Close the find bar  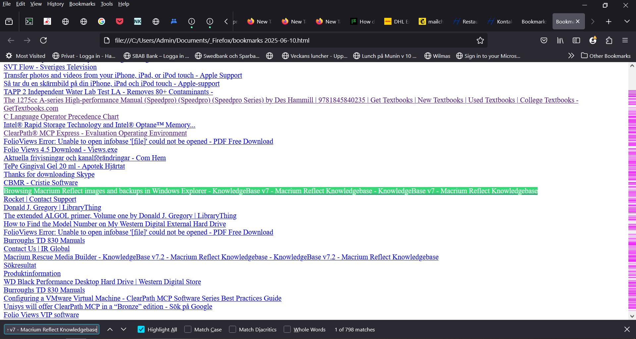[x=627, y=329]
